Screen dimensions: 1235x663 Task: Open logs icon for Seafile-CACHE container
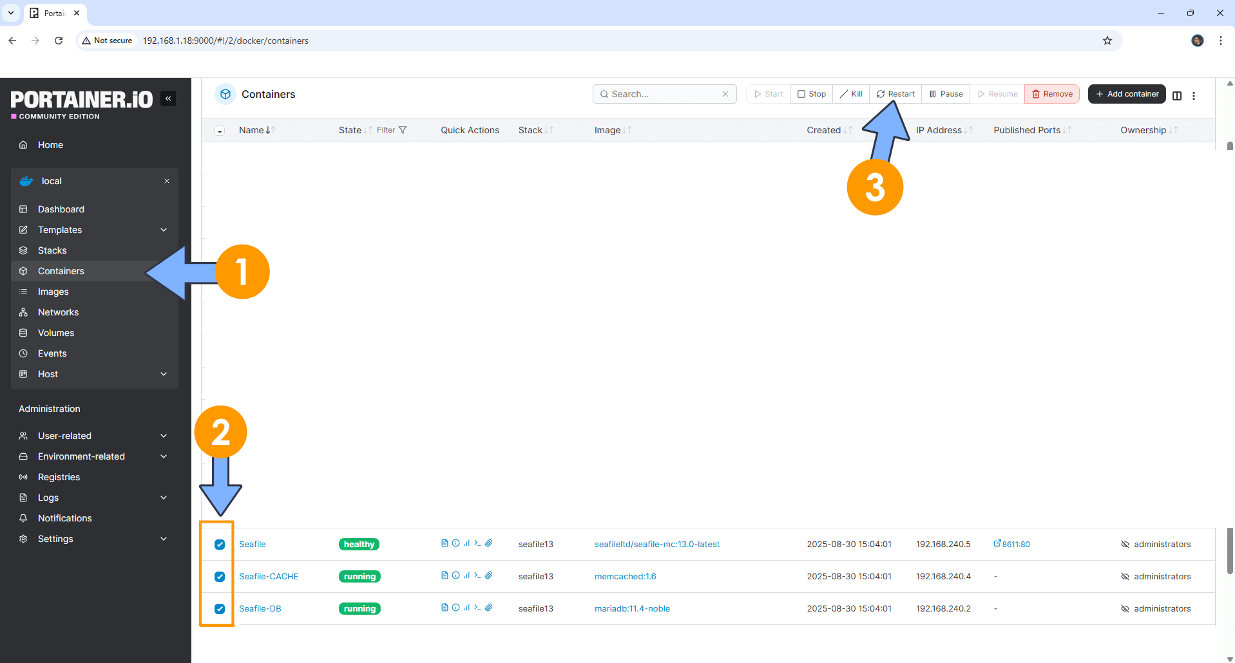pyautogui.click(x=445, y=575)
